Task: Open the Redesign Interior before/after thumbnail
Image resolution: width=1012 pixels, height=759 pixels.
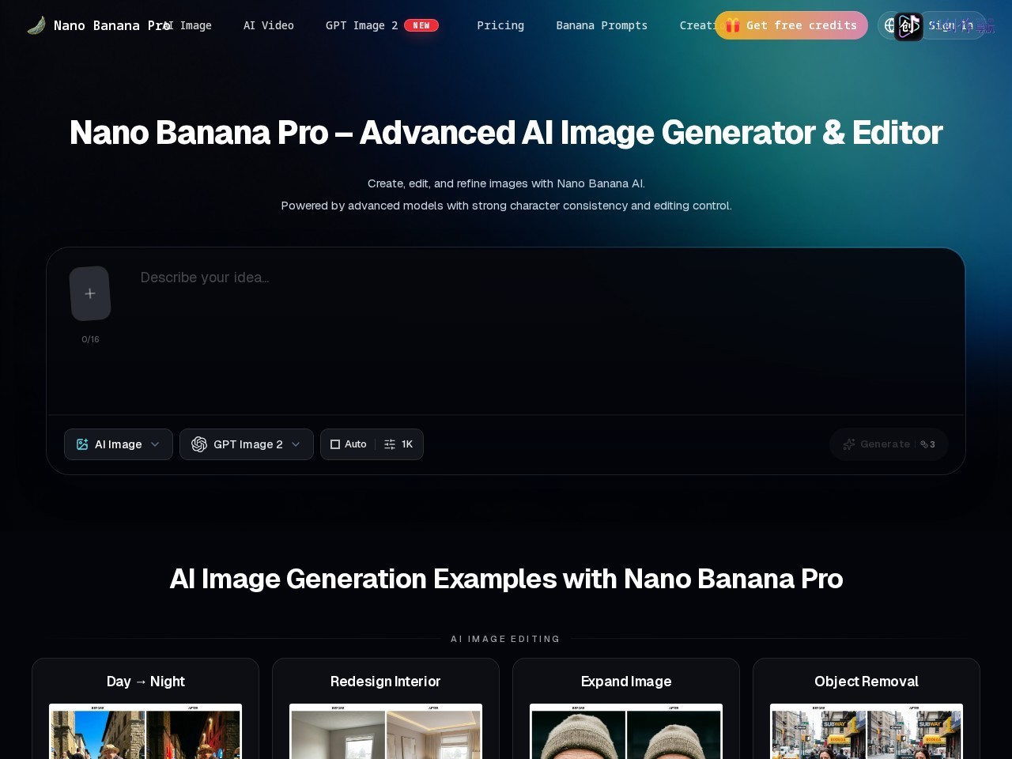Action: 386,731
